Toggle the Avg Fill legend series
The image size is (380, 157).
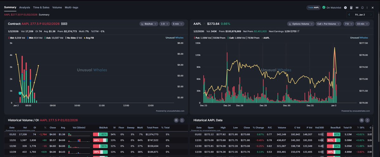pos(89,38)
